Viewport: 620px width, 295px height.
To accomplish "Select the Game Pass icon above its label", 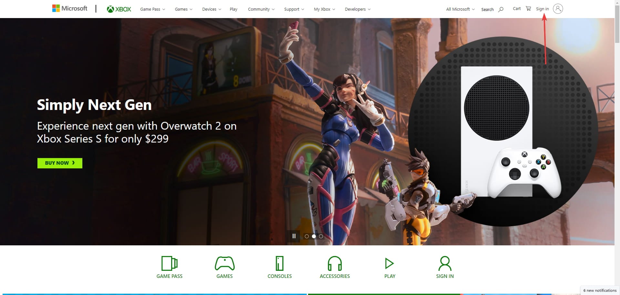I will coord(169,263).
